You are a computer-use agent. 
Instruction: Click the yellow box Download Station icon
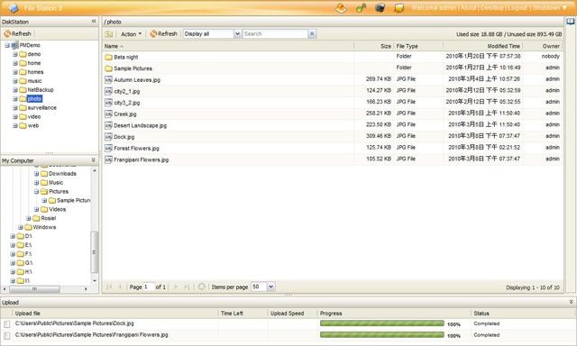[x=399, y=8]
